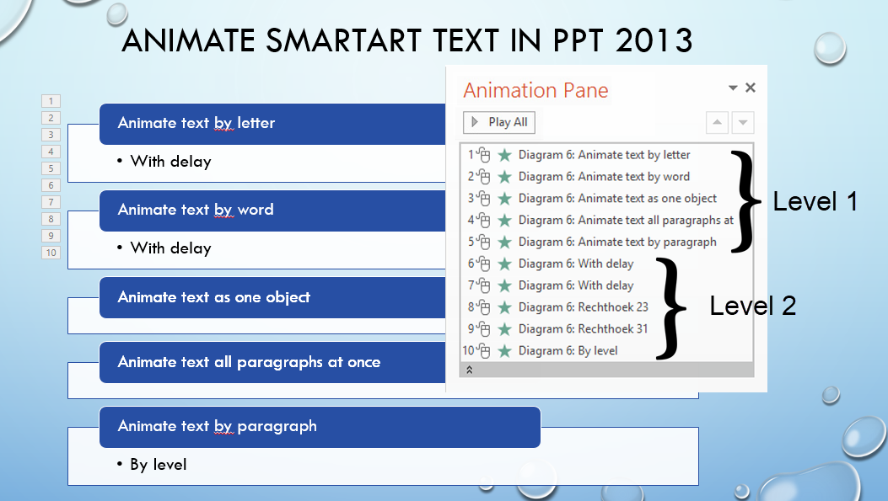Open the Animation Pane options dropdown arrow
Screen dimensions: 888x501
(x=733, y=87)
